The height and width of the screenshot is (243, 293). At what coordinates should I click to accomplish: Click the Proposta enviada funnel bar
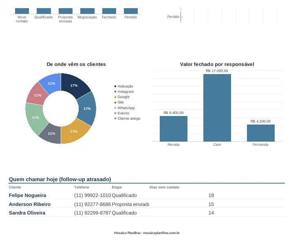[66, 11]
